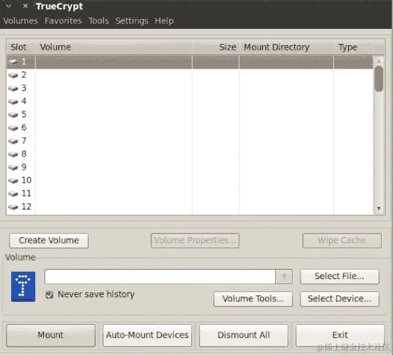The height and width of the screenshot is (355, 393).
Task: Click Auto-Mount Devices button
Action: [x=147, y=335]
